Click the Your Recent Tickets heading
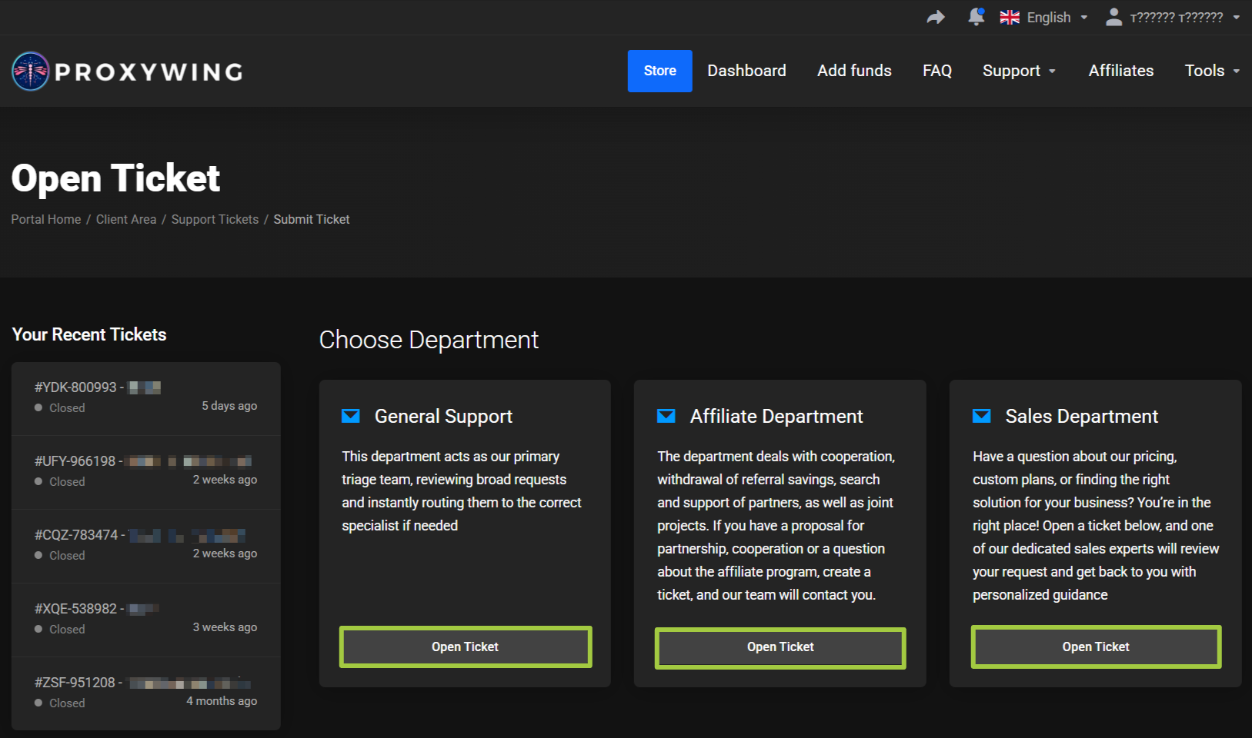This screenshot has height=738, width=1252. [x=89, y=334]
